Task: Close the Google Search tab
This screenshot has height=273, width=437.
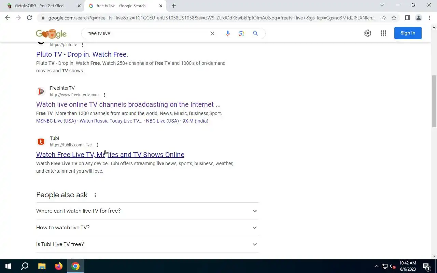Action: pos(161,6)
